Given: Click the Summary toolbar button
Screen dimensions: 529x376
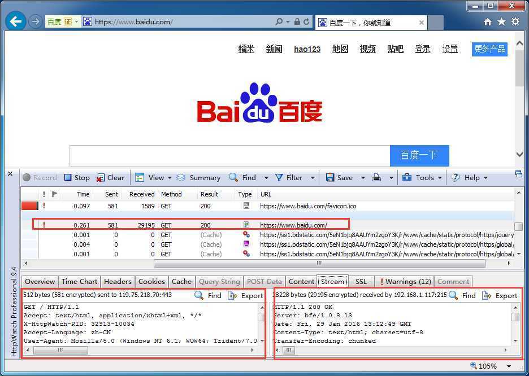Looking at the screenshot, I should click(198, 177).
